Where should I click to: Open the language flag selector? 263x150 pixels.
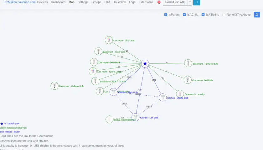point(159,2)
